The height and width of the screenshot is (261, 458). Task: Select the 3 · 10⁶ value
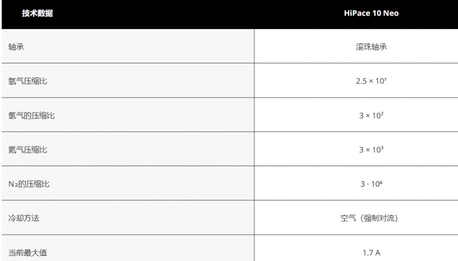(x=371, y=184)
